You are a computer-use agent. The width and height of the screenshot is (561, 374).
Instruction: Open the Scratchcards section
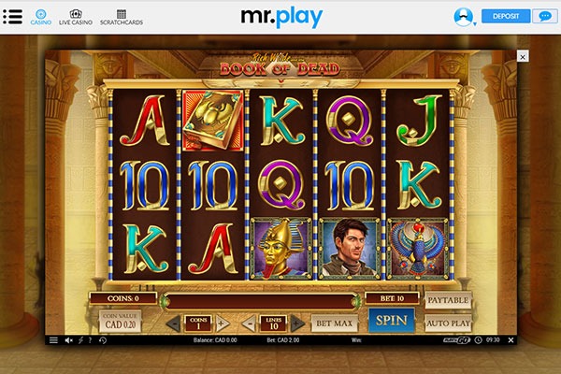122,17
